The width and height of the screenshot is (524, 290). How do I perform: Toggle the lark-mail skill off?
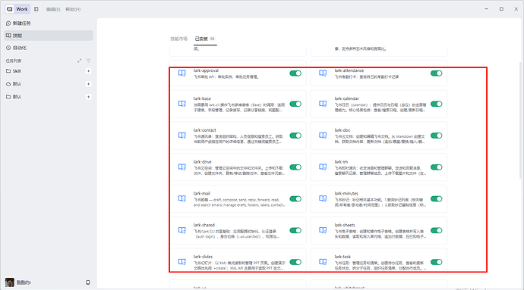[x=295, y=199]
